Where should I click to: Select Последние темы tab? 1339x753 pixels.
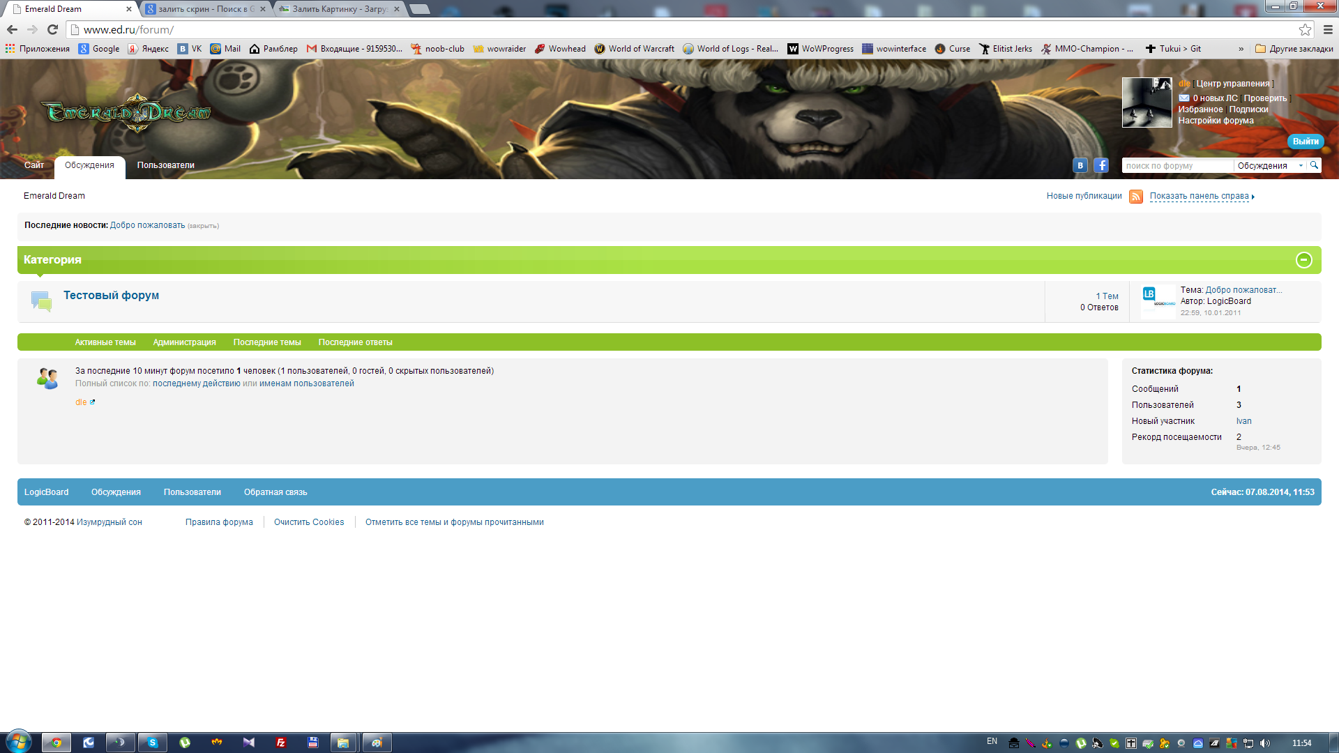tap(267, 342)
